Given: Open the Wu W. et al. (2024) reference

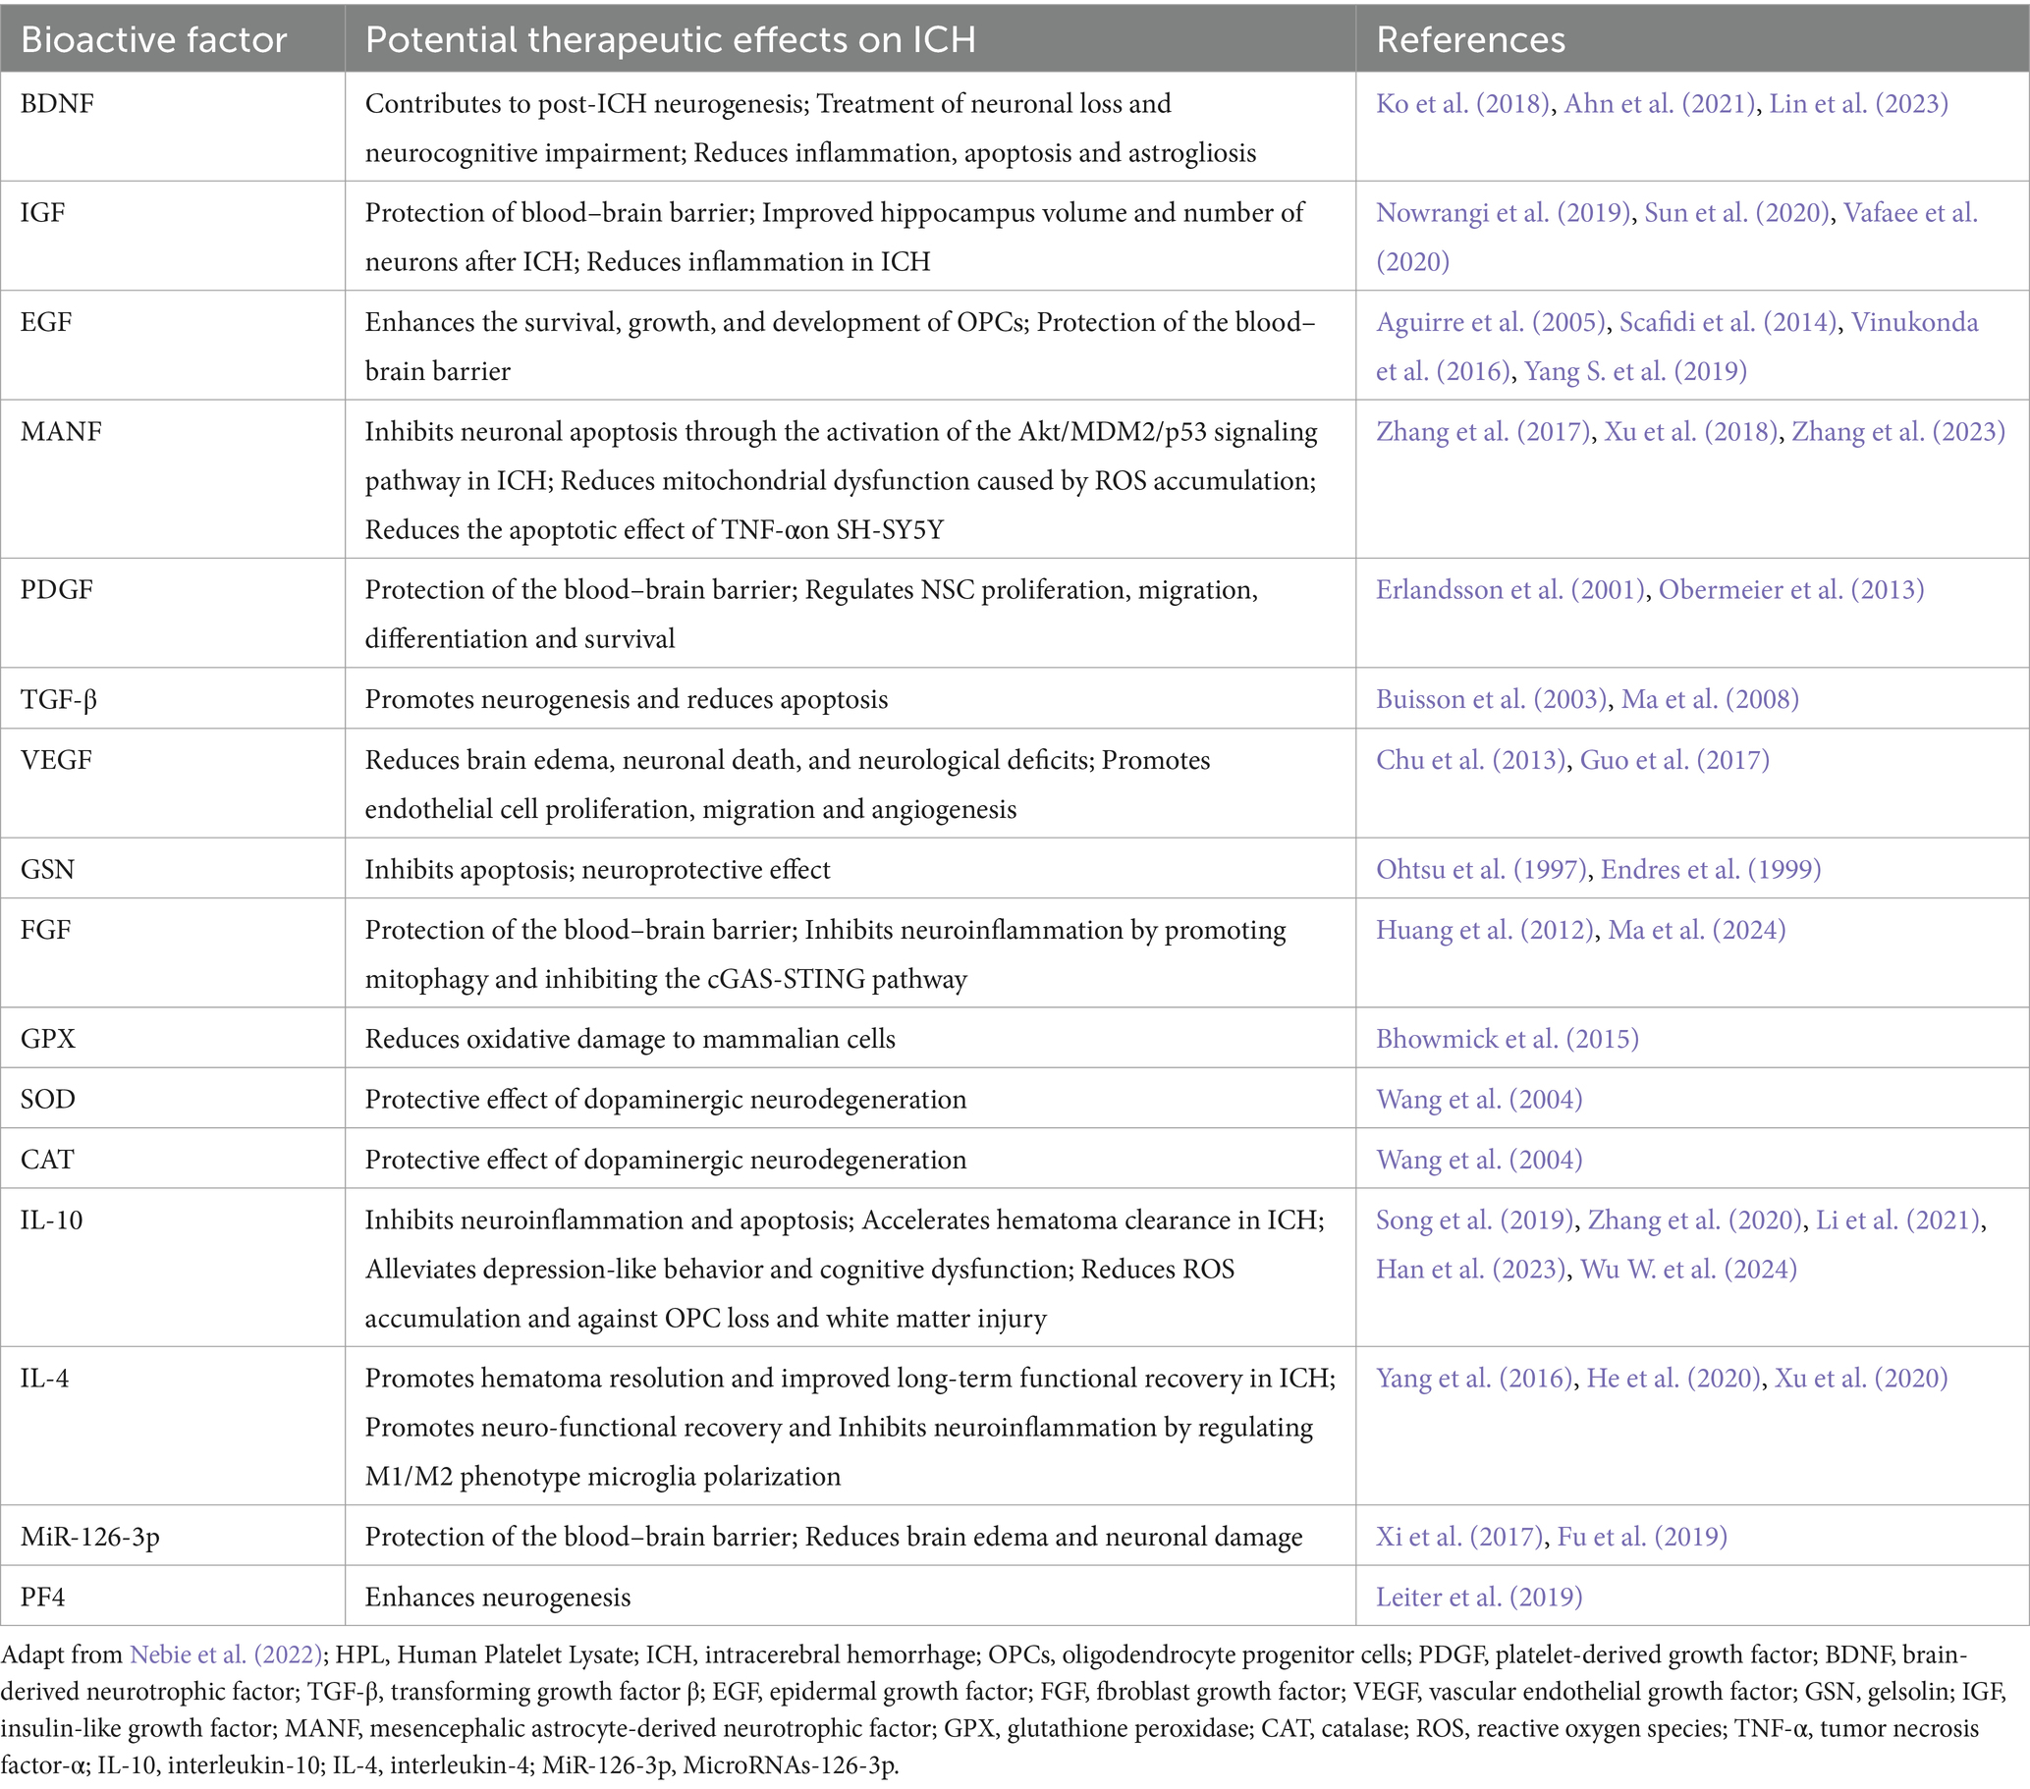Looking at the screenshot, I should tap(1688, 1270).
